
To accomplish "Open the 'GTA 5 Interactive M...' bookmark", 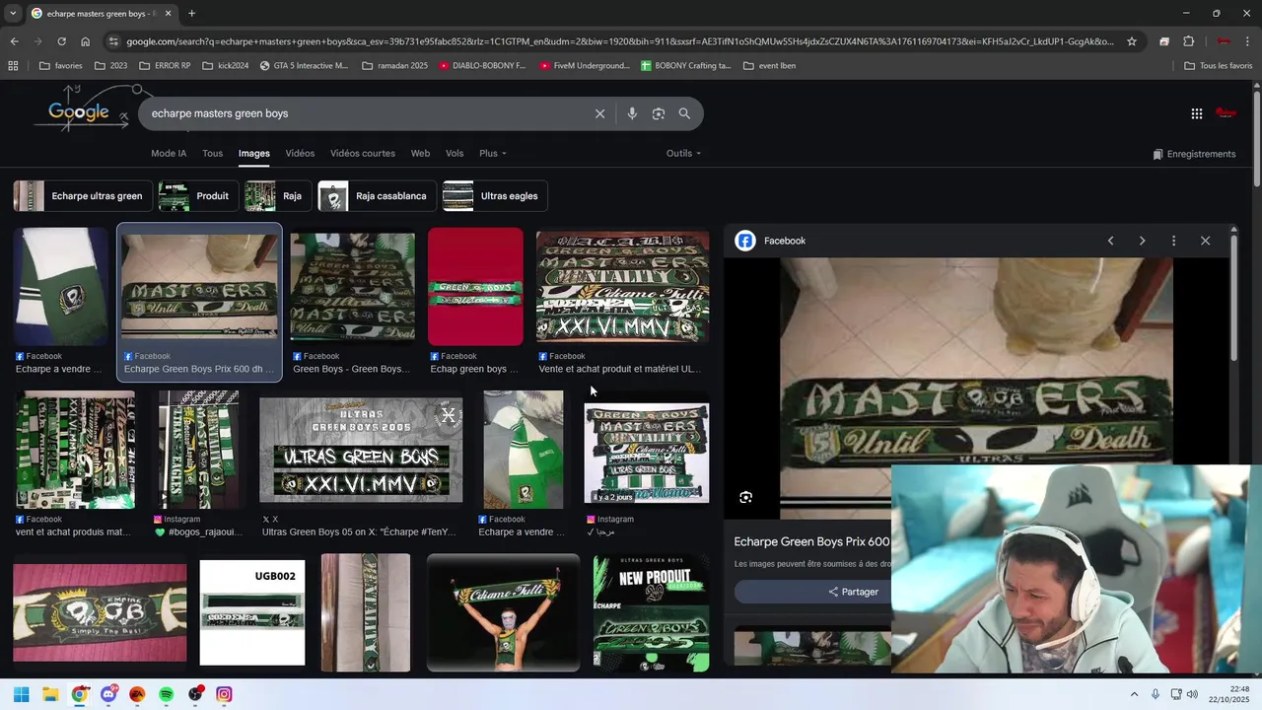I will pyautogui.click(x=305, y=66).
